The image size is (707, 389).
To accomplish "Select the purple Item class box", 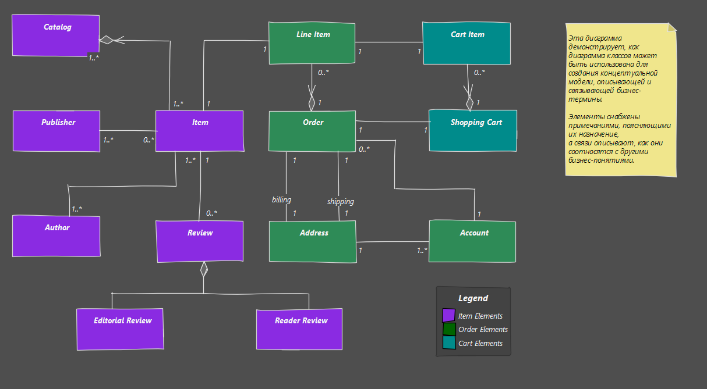I will point(199,130).
